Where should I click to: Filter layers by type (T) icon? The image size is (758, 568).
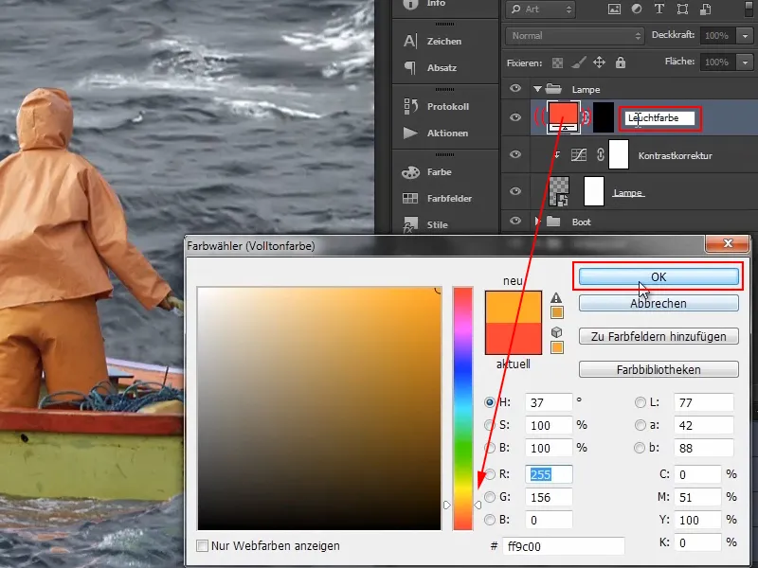[659, 9]
